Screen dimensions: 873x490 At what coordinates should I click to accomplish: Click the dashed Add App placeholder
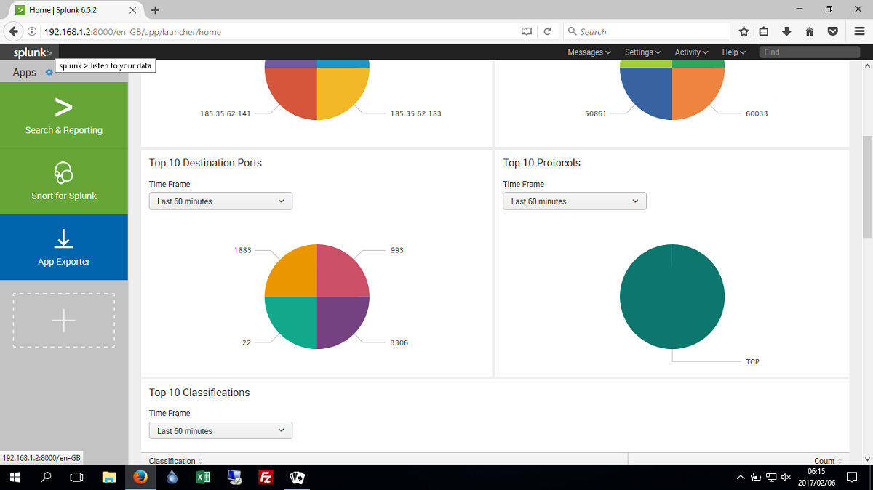(63, 319)
